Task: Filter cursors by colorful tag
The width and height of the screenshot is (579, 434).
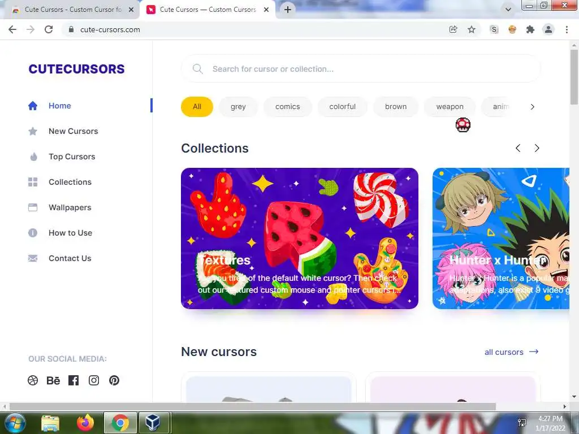Action: pyautogui.click(x=342, y=107)
